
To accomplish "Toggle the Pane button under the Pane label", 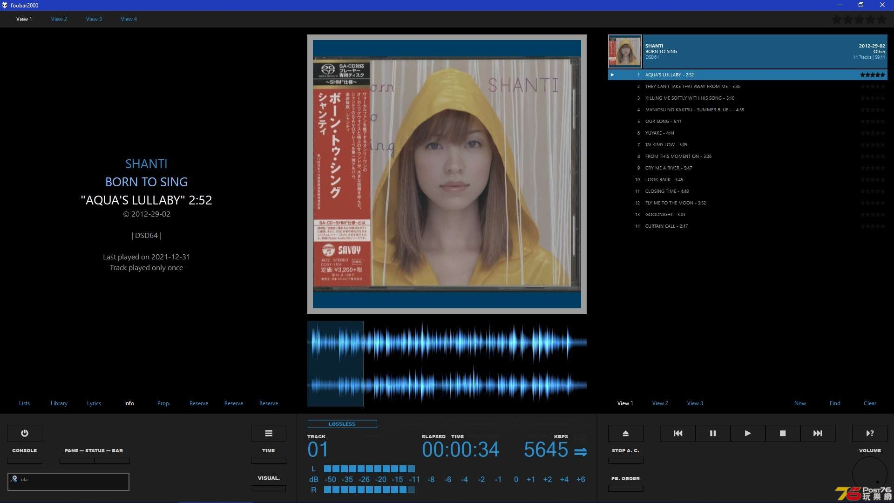I will (x=77, y=461).
